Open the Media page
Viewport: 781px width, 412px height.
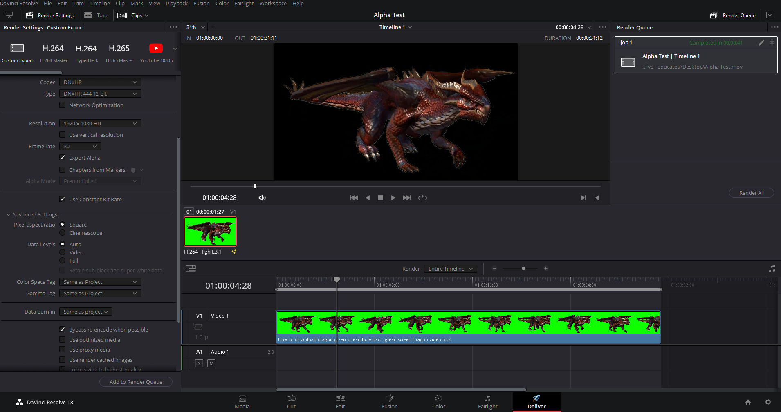coord(242,402)
